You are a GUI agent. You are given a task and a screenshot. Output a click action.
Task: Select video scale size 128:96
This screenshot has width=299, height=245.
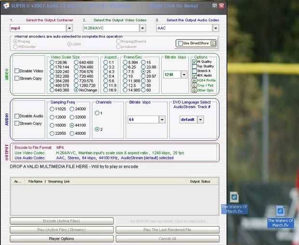(52, 63)
